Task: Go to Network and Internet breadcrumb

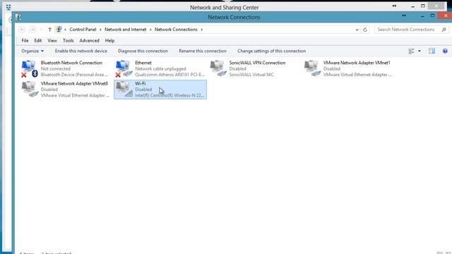Action: coord(126,30)
